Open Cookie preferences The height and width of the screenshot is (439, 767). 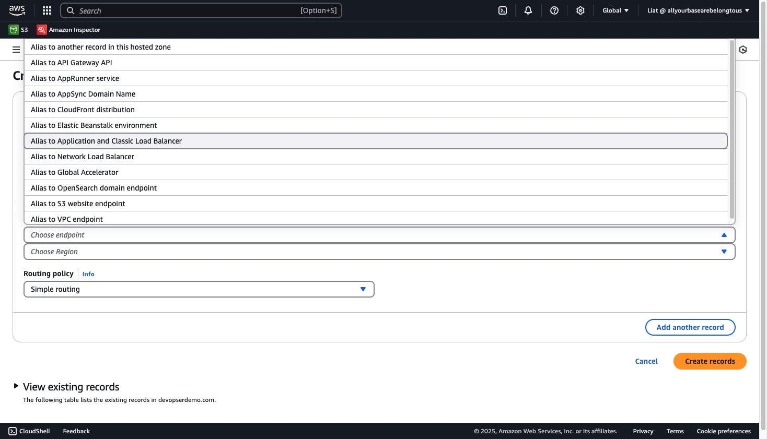[724, 431]
